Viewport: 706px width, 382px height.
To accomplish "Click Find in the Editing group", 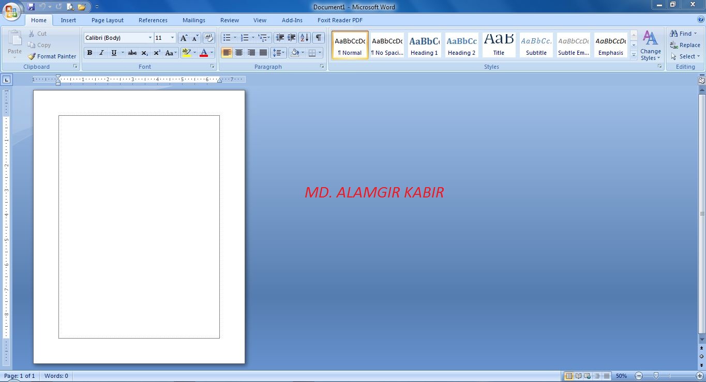I will (x=684, y=34).
